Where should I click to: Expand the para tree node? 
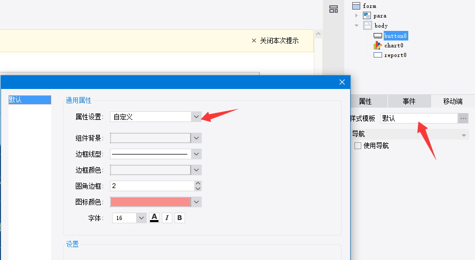(x=356, y=15)
